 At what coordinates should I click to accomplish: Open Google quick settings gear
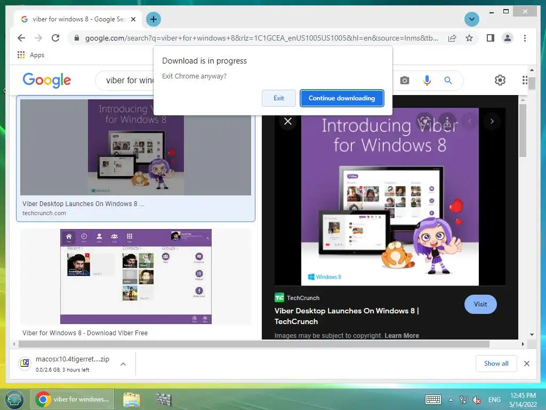click(x=500, y=80)
